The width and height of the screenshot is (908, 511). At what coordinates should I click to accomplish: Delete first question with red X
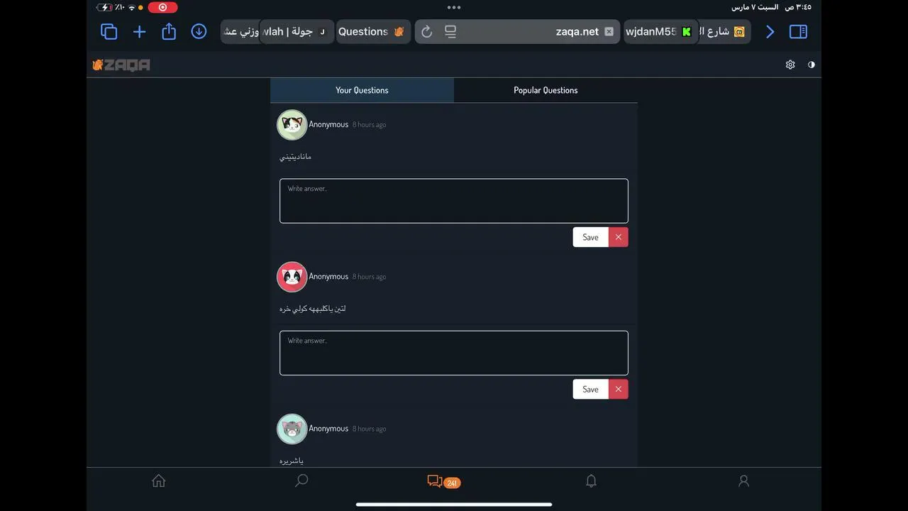tap(619, 237)
